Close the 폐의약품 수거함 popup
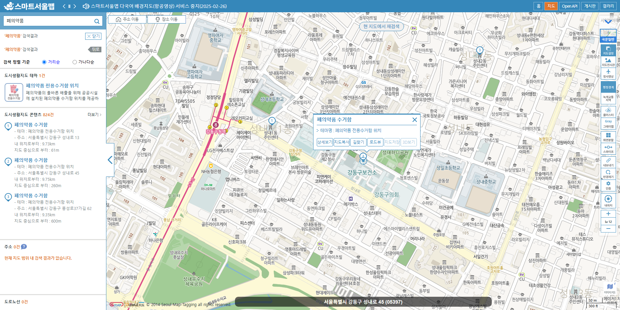The image size is (620, 310). pyautogui.click(x=415, y=120)
